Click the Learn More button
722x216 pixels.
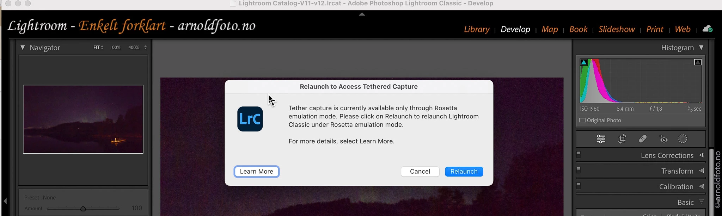tap(257, 172)
